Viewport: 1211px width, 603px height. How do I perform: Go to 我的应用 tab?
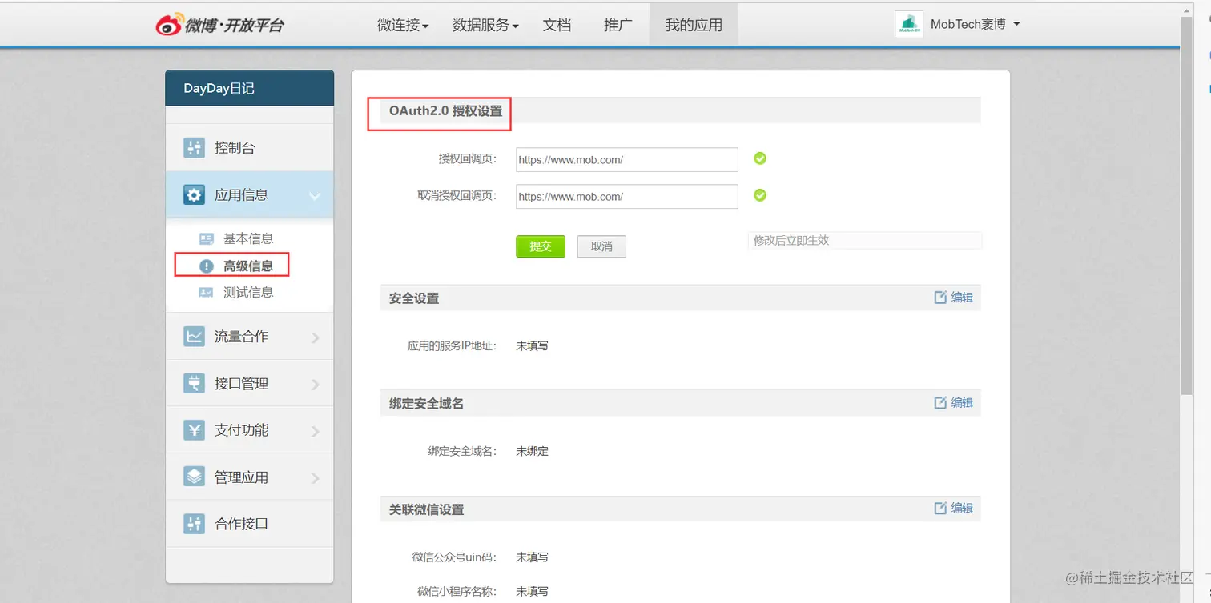click(x=694, y=25)
